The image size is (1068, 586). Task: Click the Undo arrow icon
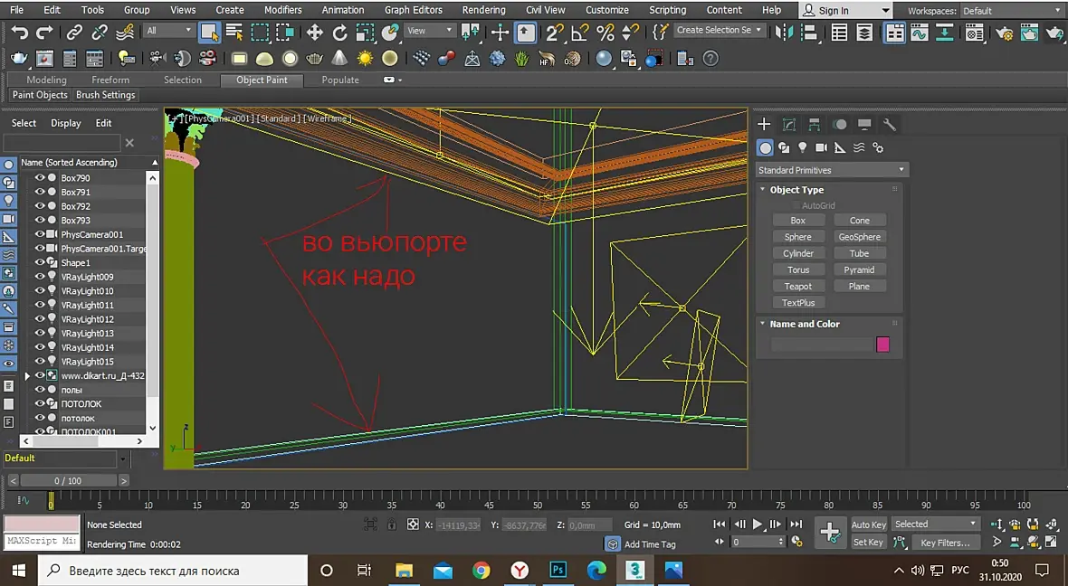[x=19, y=33]
